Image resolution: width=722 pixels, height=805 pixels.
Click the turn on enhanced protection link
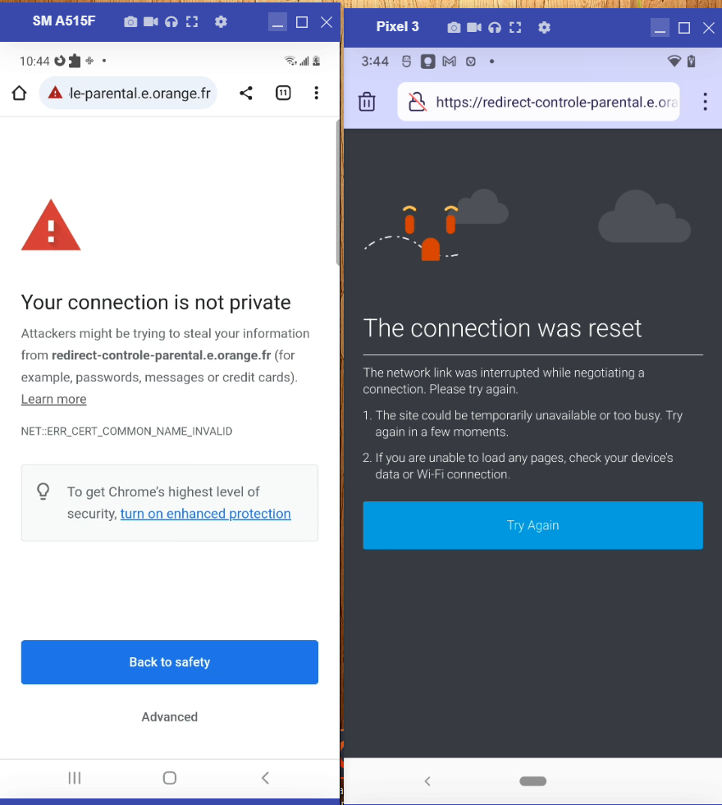(x=205, y=514)
